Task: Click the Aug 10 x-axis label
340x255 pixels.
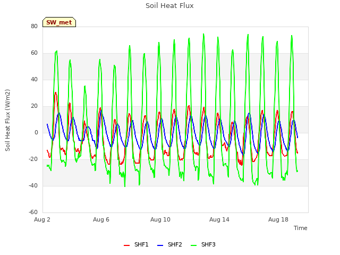Action: pyautogui.click(x=160, y=219)
